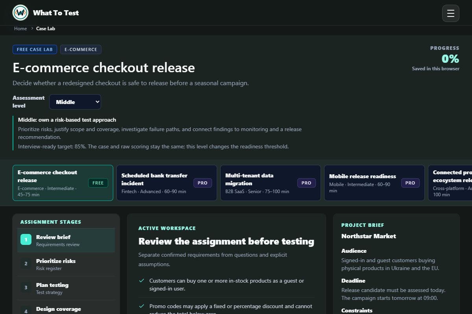The width and height of the screenshot is (472, 314).
Task: Select the E-COMMERCE badge
Action: coord(81,49)
